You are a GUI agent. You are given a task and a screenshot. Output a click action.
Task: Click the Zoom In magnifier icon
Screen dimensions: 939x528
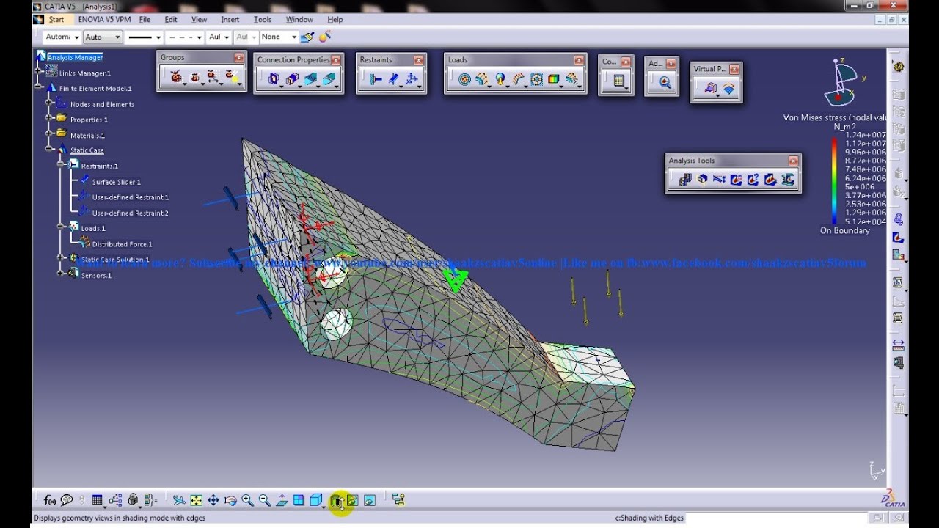click(x=247, y=500)
